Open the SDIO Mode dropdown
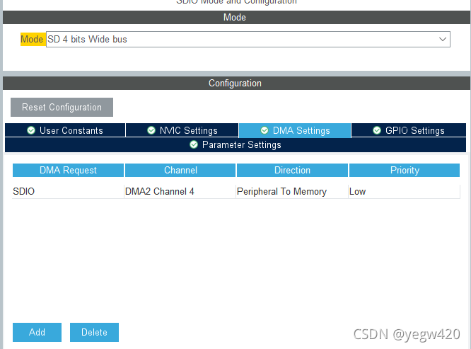The height and width of the screenshot is (349, 471). (248, 40)
